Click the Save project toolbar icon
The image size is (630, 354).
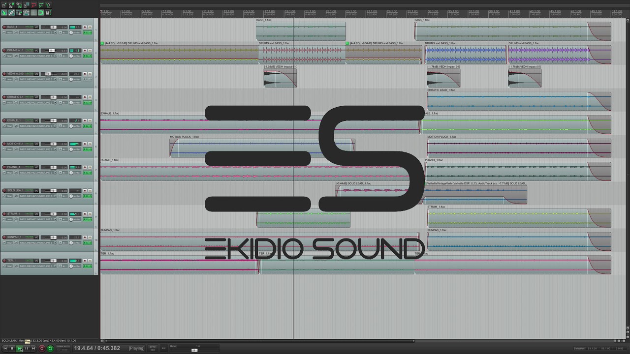(19, 5)
